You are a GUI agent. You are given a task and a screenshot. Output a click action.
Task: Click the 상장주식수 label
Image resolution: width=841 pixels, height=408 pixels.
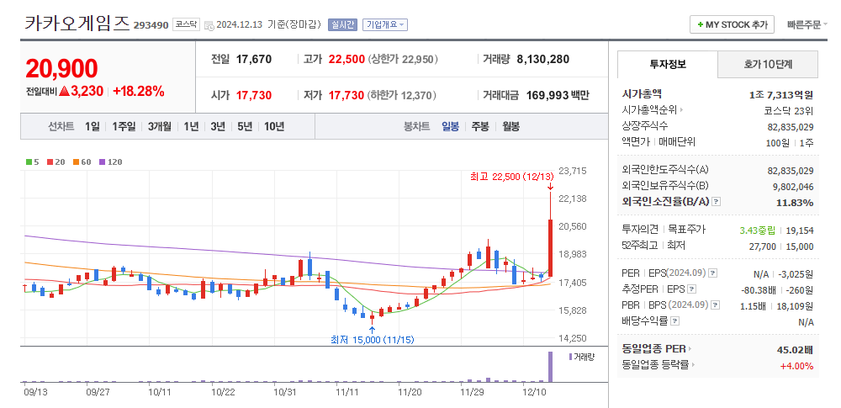[x=645, y=127]
